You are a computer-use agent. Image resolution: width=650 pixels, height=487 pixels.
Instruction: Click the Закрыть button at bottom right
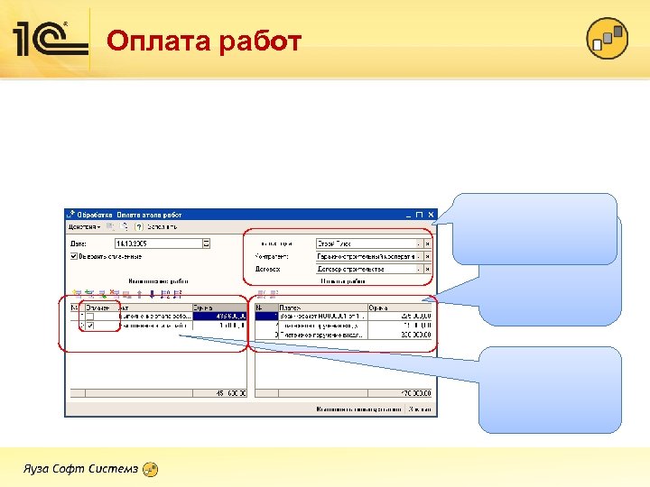420,409
